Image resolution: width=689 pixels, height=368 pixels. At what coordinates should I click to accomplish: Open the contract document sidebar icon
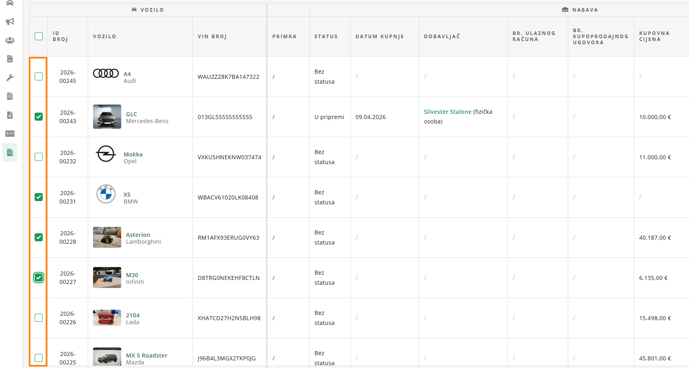pos(10,59)
